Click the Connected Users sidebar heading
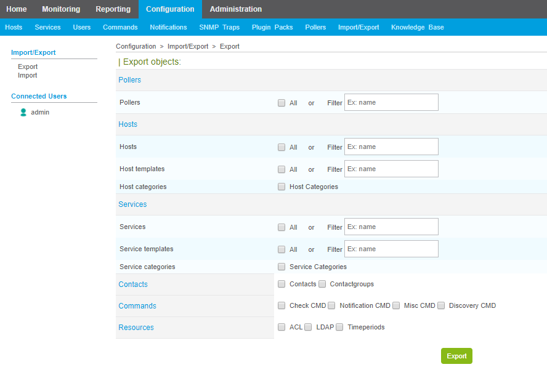Screen dimensions: 547x375 click(39, 96)
